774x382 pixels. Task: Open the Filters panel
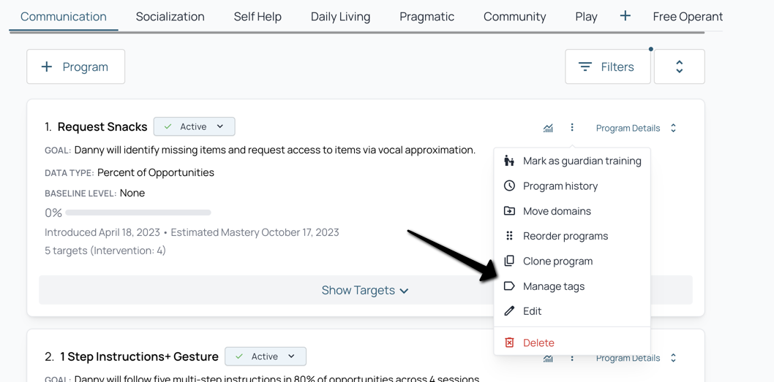608,66
